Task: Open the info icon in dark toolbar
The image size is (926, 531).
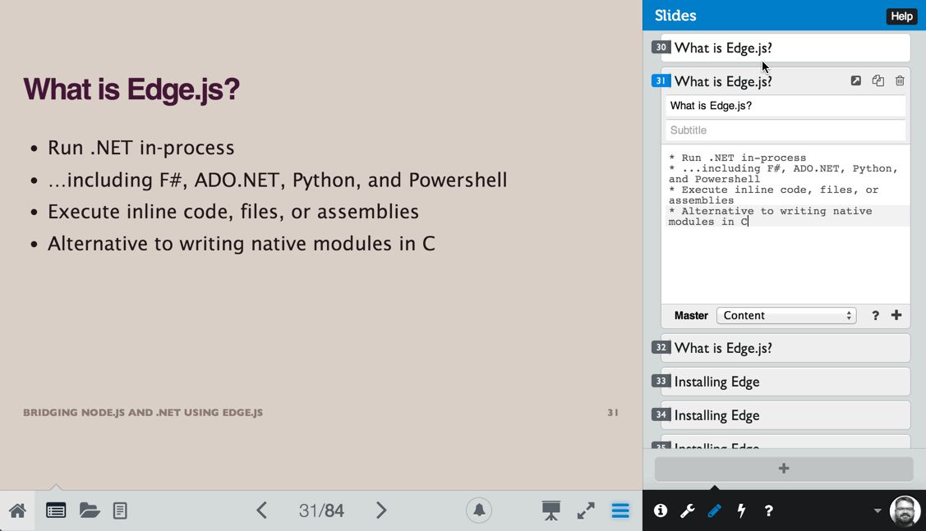Action: click(x=660, y=510)
